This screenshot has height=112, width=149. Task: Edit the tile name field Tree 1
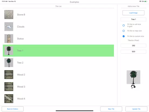pyautogui.click(x=133, y=19)
